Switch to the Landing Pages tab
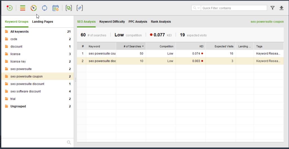 pos(42,22)
